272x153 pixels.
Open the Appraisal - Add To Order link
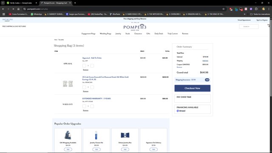[x=92, y=58]
